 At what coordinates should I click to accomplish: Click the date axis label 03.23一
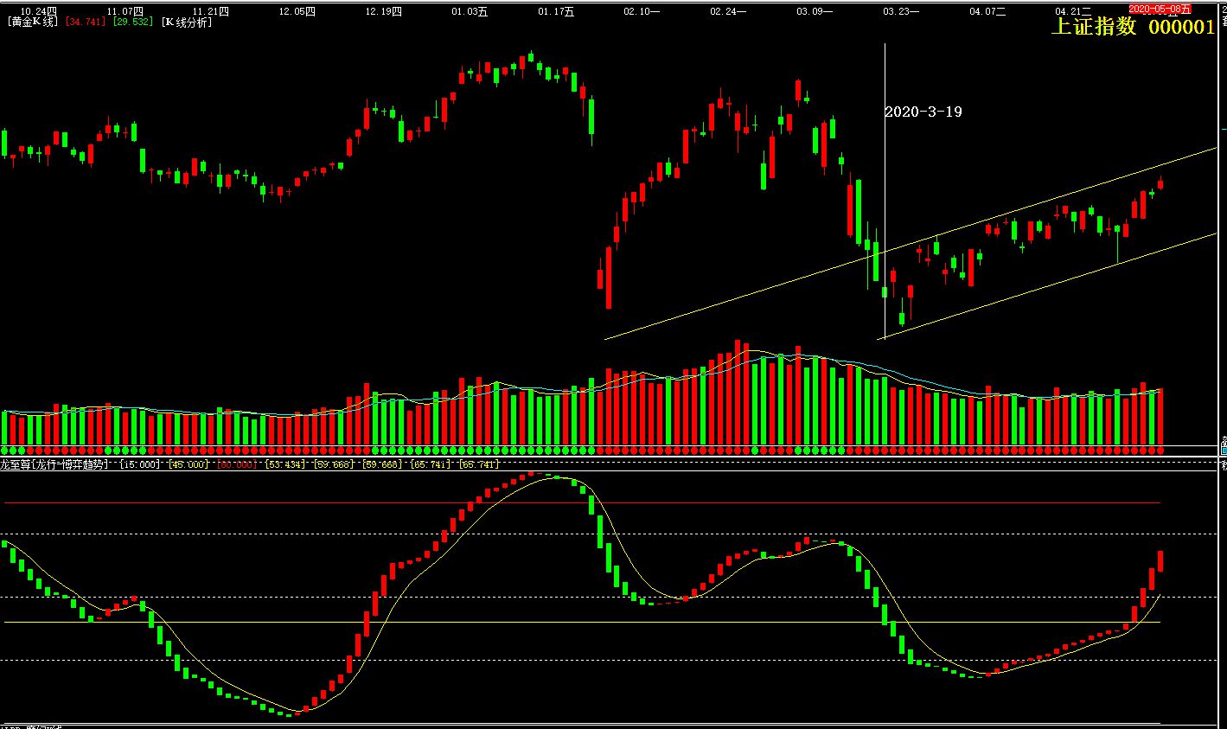click(901, 11)
